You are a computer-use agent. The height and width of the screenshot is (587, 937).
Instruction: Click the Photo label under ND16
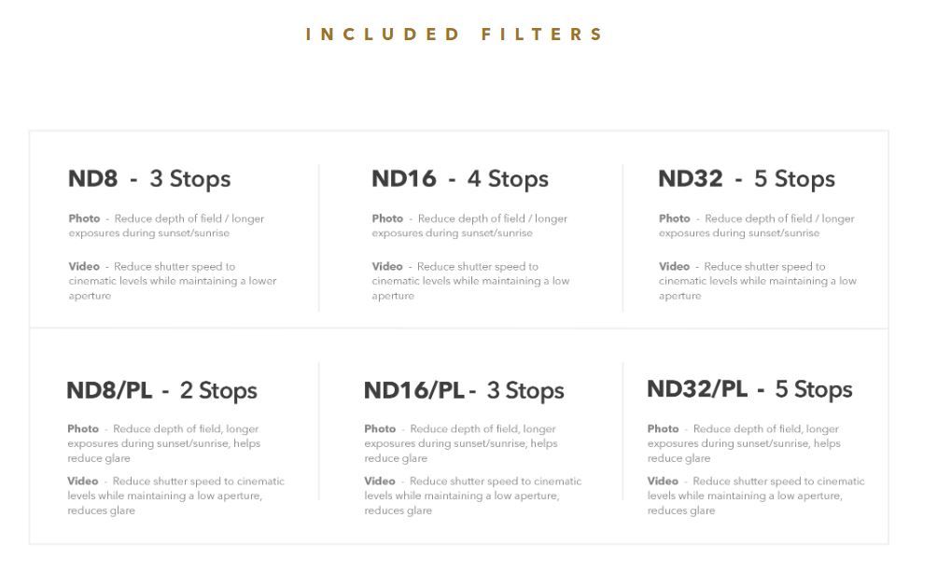(x=387, y=218)
